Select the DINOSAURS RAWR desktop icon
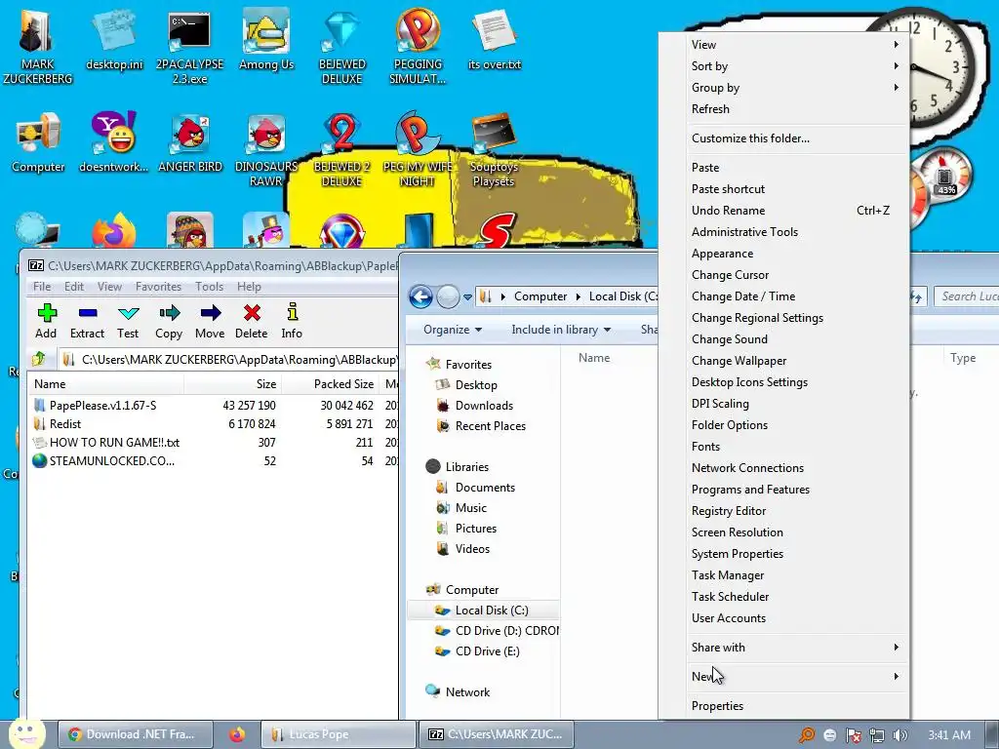The height and width of the screenshot is (749, 999). pyautogui.click(x=266, y=149)
